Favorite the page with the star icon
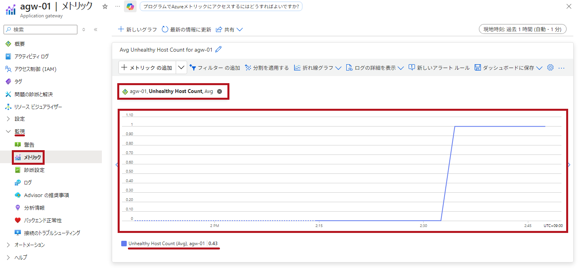Screen dimensions: 580x268 [x=105, y=7]
